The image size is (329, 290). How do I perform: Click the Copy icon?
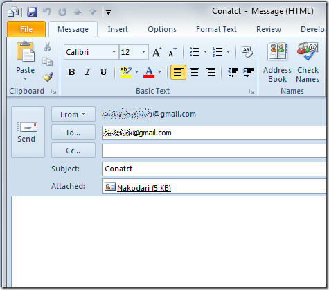(x=47, y=62)
